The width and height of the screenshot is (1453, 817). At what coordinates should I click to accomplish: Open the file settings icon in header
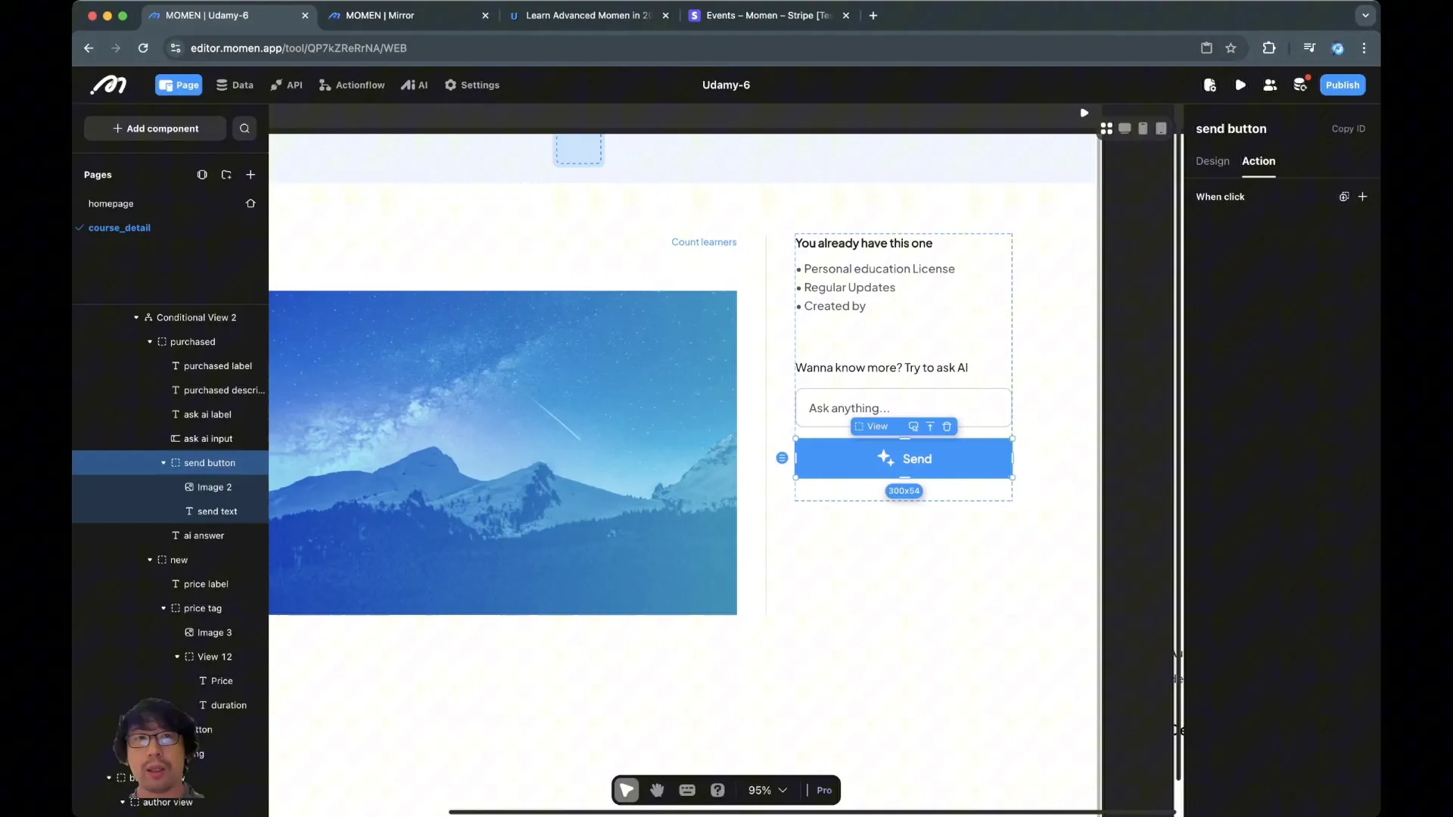(x=1210, y=85)
